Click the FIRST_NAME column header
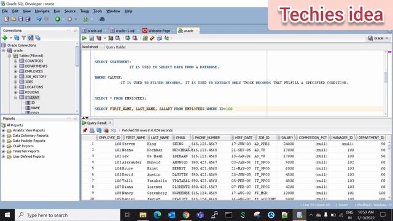The width and height of the screenshot is (393, 221). click(x=135, y=138)
